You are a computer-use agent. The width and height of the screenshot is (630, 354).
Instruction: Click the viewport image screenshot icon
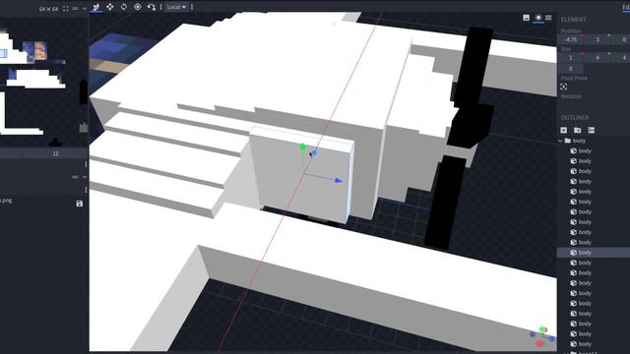526,18
